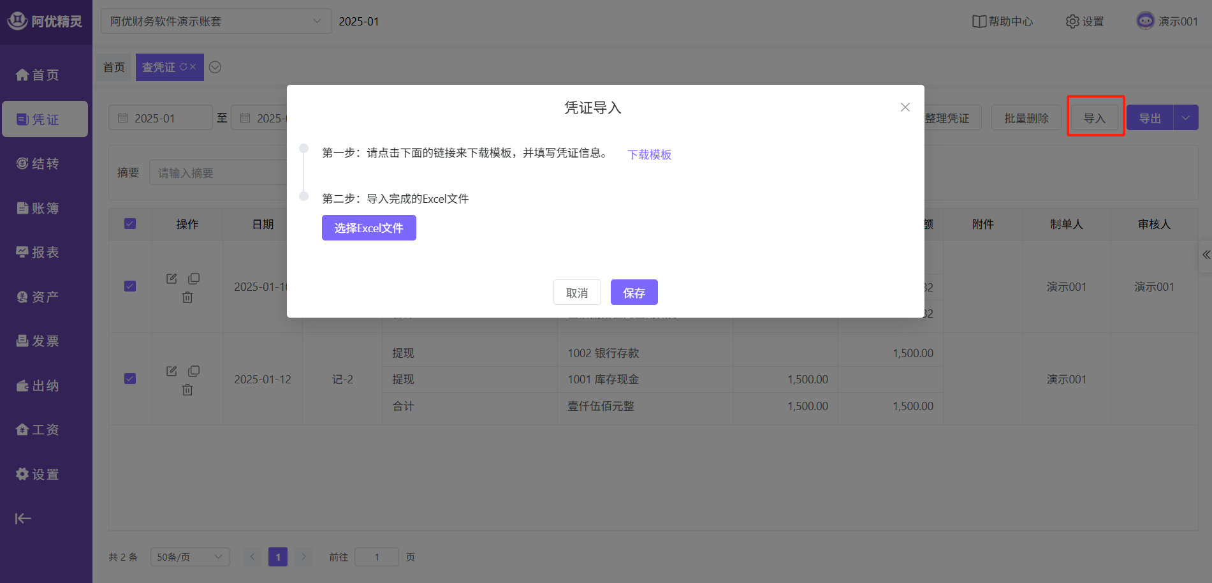Click the 前往 page number input field
This screenshot has width=1212, height=583.
pyautogui.click(x=376, y=557)
